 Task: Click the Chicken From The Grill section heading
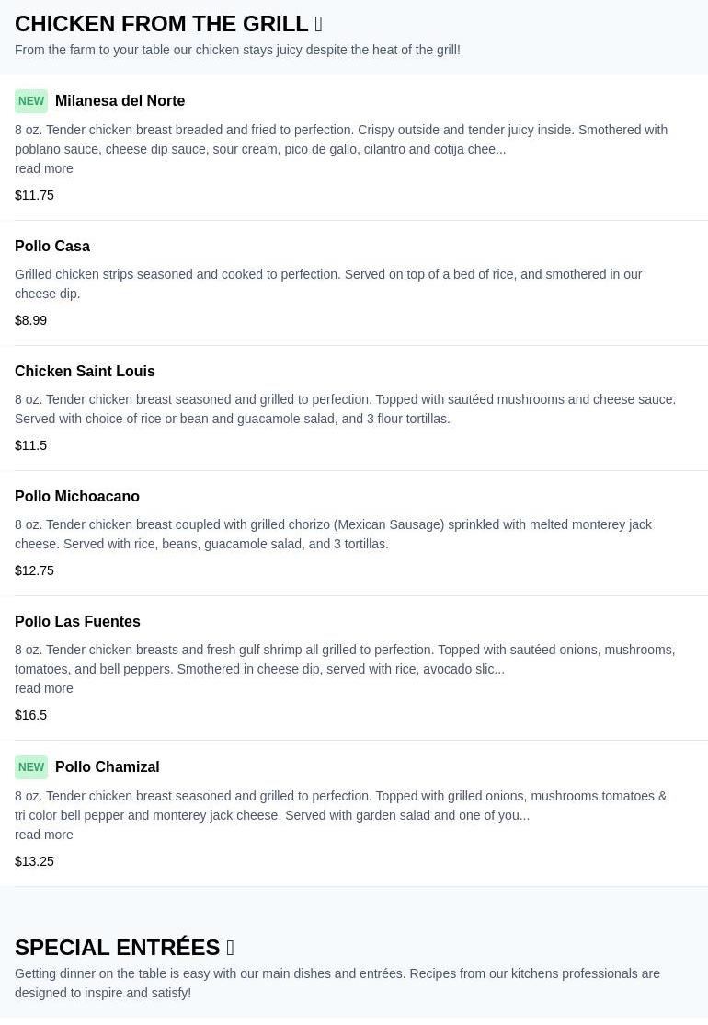(162, 24)
